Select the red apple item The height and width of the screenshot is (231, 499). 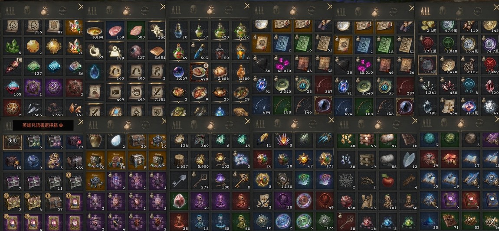(x=387, y=182)
